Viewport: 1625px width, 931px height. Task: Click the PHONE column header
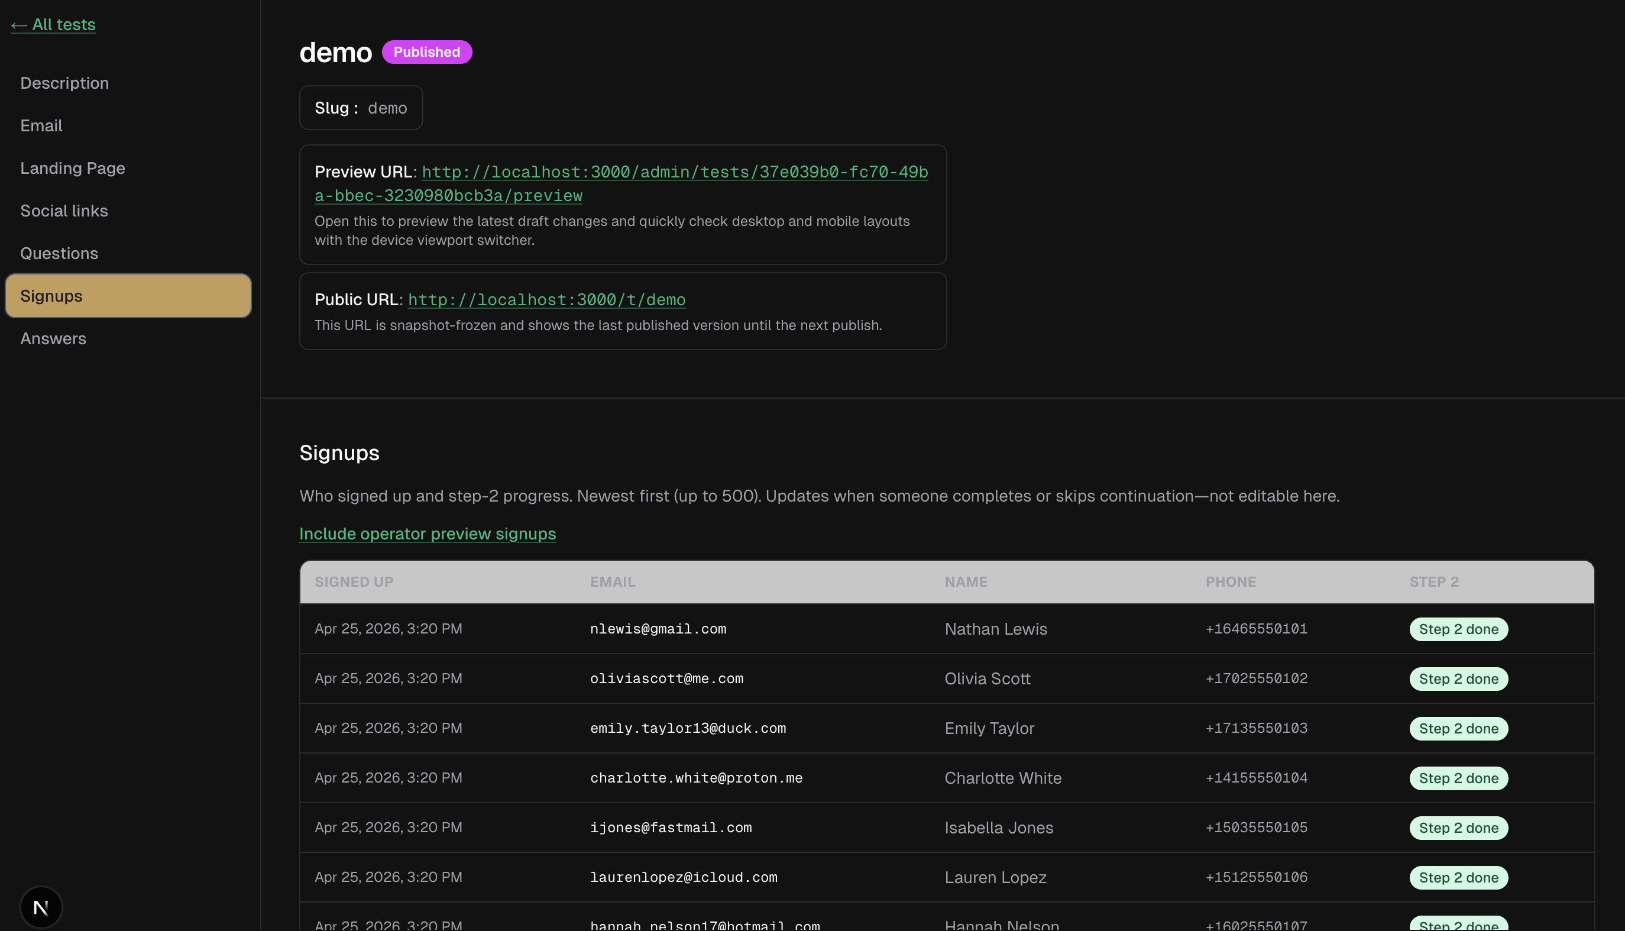click(x=1231, y=582)
